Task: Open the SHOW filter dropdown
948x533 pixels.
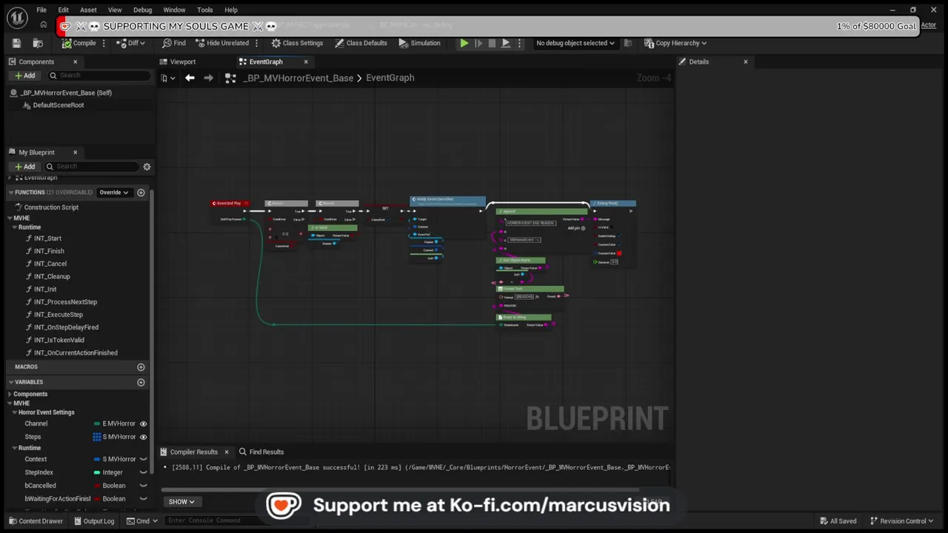Action: point(181,502)
